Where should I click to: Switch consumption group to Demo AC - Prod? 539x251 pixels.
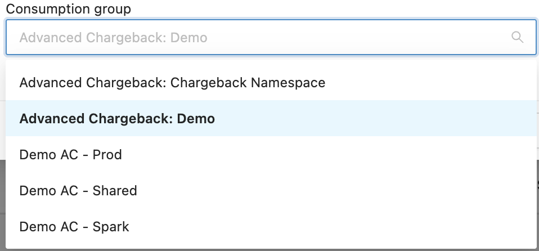(71, 155)
